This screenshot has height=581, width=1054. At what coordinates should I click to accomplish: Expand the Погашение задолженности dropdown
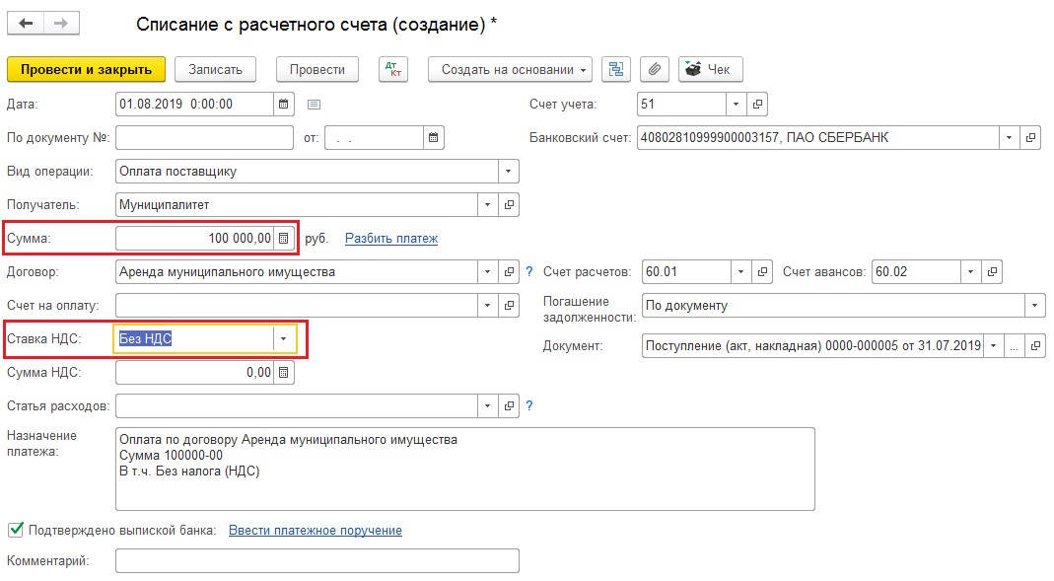(x=1034, y=305)
